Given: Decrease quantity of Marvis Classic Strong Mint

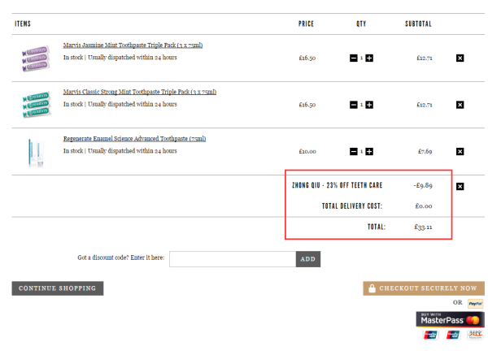Looking at the screenshot, I should (354, 105).
